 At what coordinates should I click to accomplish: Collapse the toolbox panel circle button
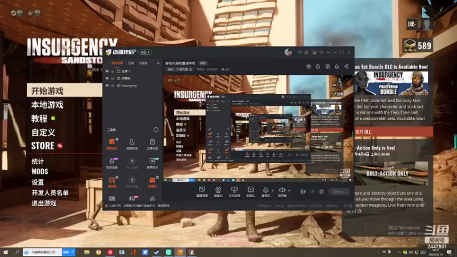tap(155, 130)
